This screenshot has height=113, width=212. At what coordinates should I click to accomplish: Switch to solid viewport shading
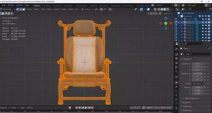click(x=162, y=9)
